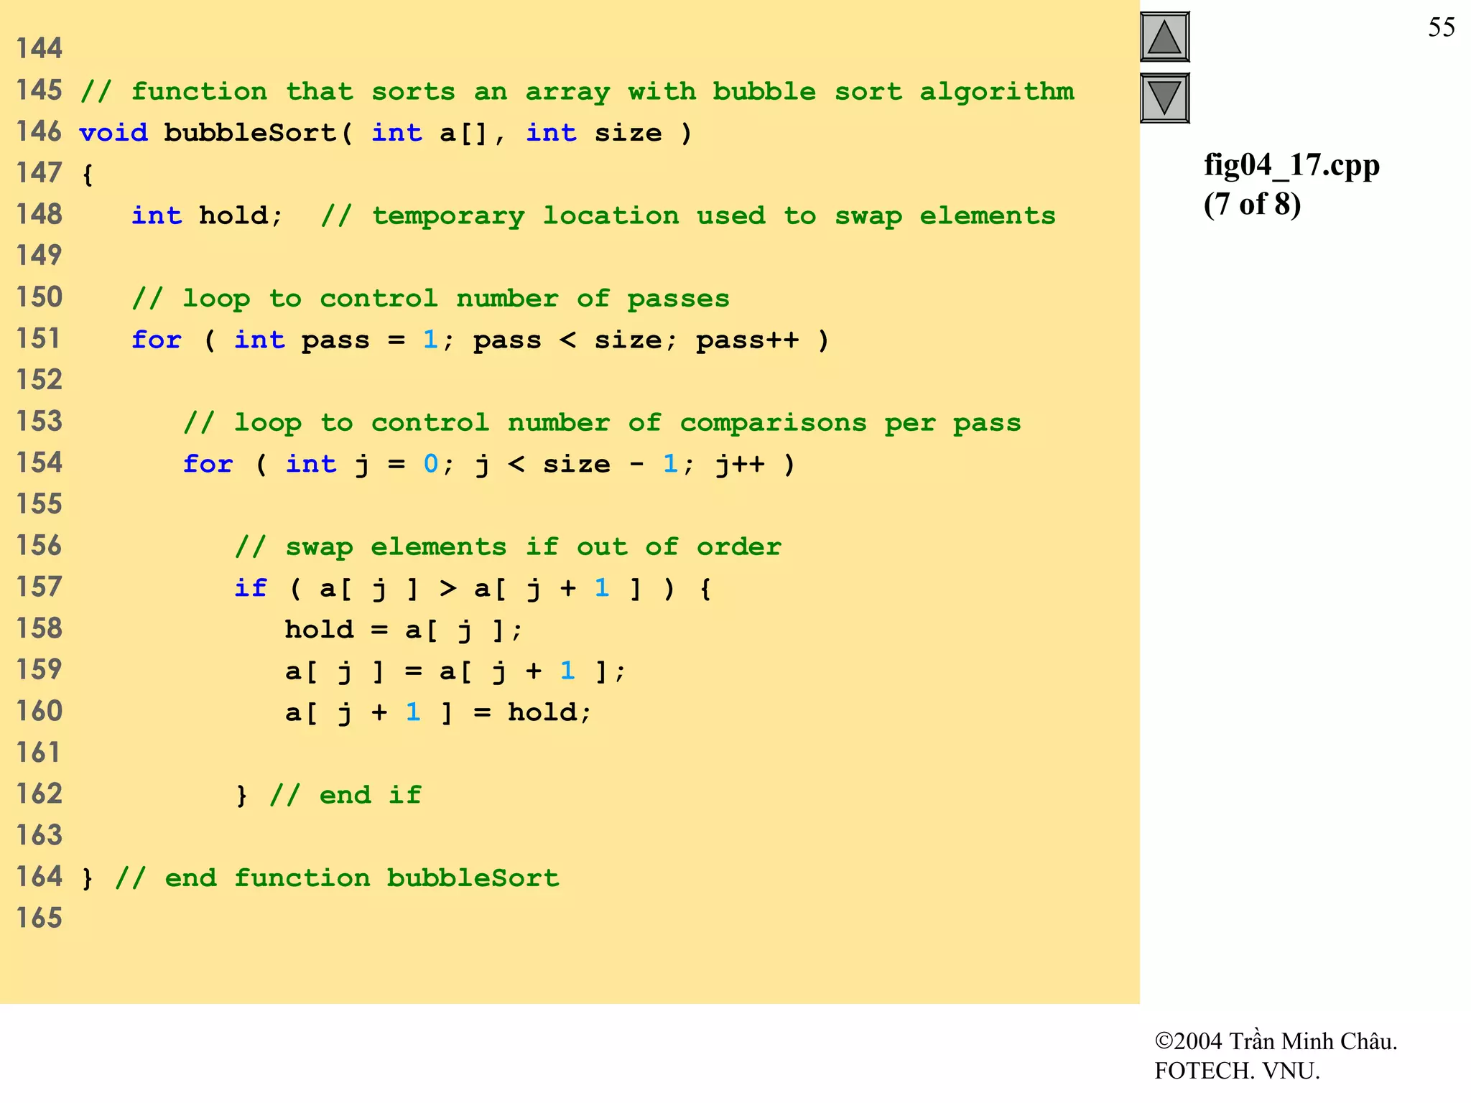Click the ©2004 Trần Minh Châu copyright text
This screenshot has width=1471, height=1103.
[1276, 1041]
